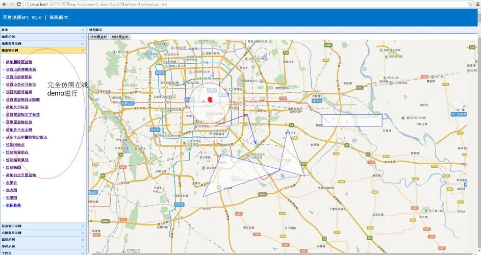Click the red location marker on map
Image resolution: width=481 pixels, height=255 pixels.
click(x=210, y=99)
